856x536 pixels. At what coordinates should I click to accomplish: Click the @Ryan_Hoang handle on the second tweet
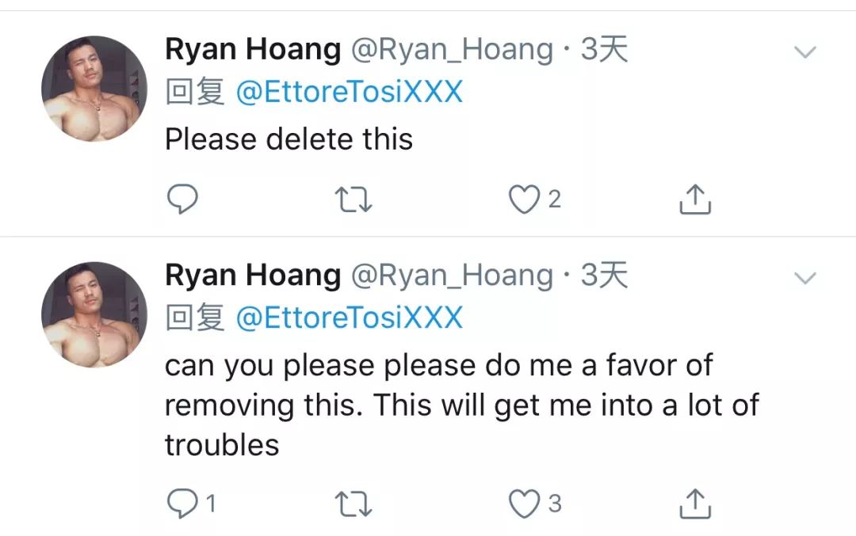[x=452, y=275]
